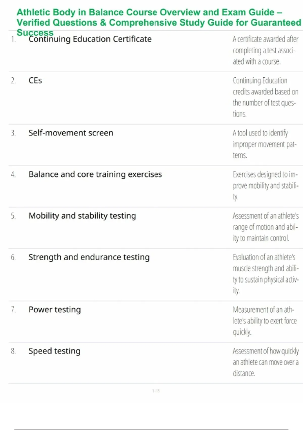Viewport: 303px width, 430px height.
Task: Select the term "Continuing Education Certificate"
Action: click(90, 39)
